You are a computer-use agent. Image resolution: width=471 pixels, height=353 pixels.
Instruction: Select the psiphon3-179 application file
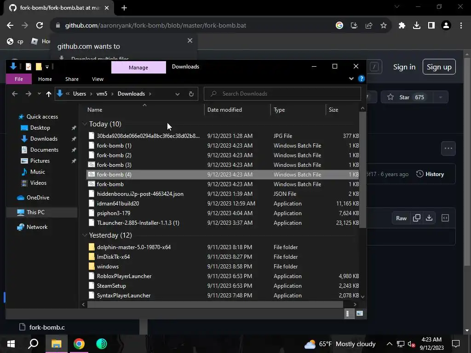point(222,213)
